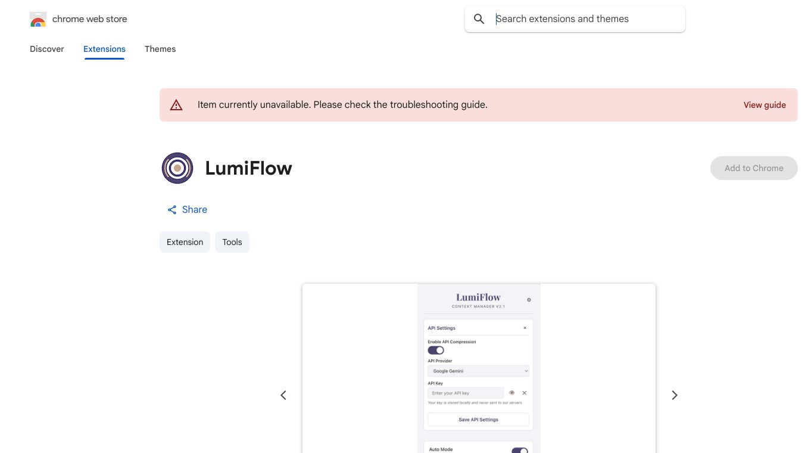Clear the API key using the X icon

[x=525, y=393]
